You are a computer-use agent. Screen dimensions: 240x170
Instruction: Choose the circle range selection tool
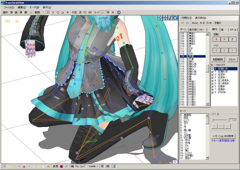[58, 12]
